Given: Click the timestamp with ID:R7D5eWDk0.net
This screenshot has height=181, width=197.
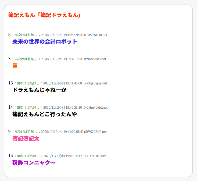Looking at the screenshot, I should click(x=74, y=35).
